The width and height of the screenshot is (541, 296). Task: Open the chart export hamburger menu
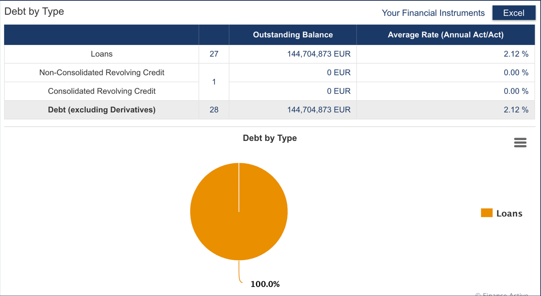point(520,143)
